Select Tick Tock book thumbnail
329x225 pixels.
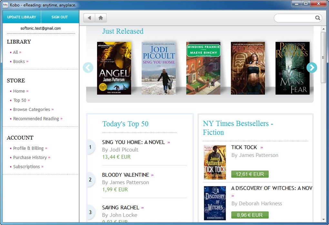pos(215,162)
